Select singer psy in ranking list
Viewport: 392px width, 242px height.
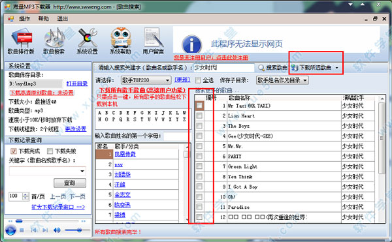pos(118,164)
